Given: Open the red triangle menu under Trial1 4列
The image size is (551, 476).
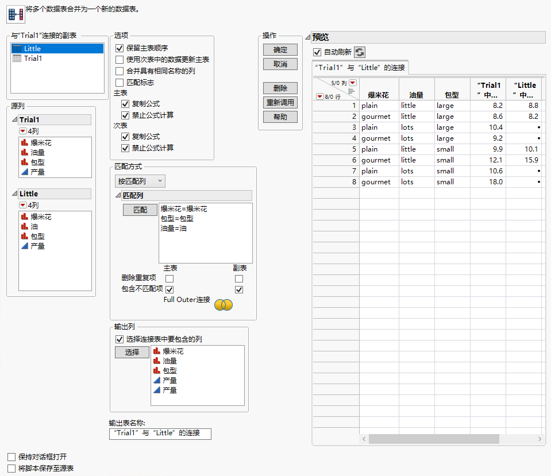Looking at the screenshot, I should click(x=23, y=131).
